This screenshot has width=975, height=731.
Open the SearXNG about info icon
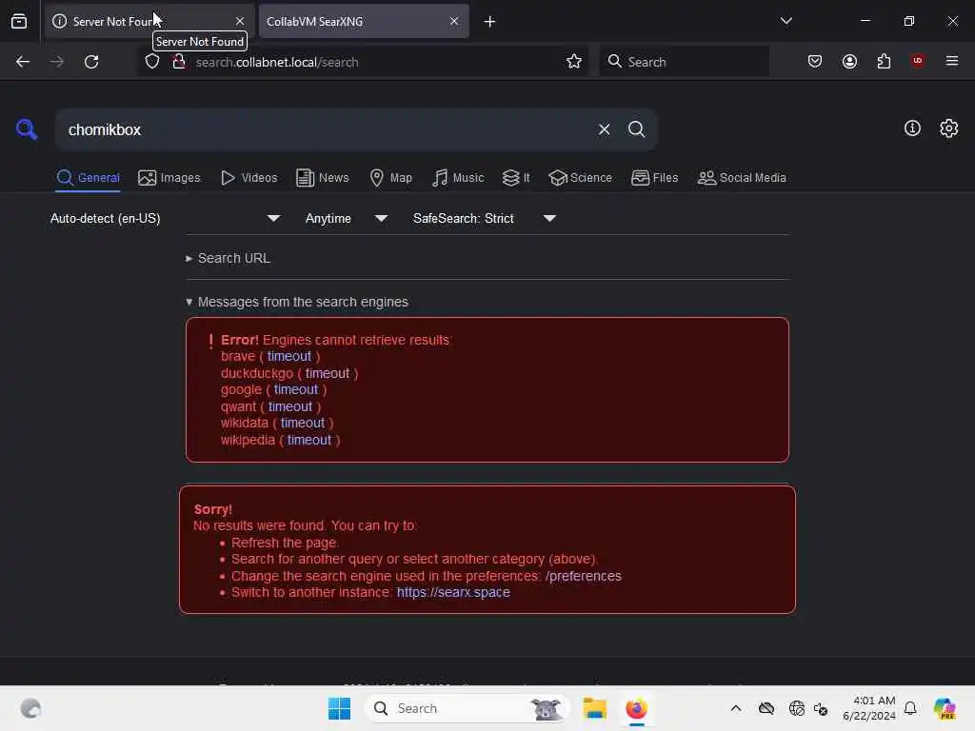tap(912, 128)
